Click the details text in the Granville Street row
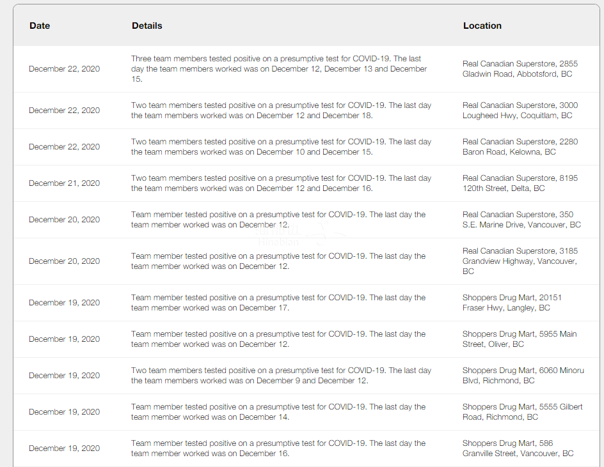Screen dimensions: 604x467 pos(278,448)
